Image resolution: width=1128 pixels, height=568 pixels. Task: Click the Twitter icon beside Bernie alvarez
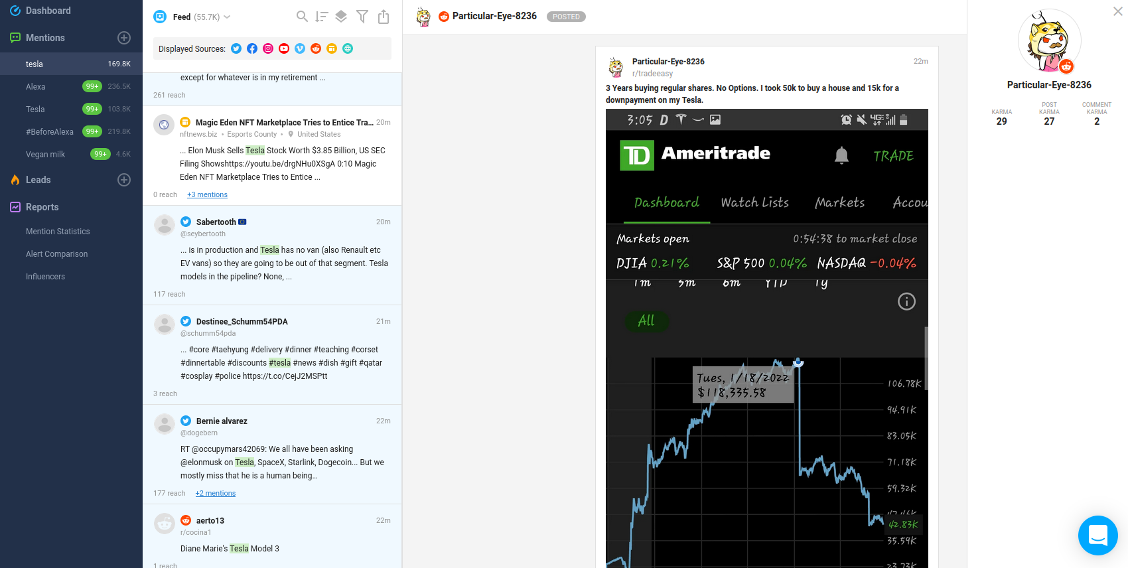point(186,421)
